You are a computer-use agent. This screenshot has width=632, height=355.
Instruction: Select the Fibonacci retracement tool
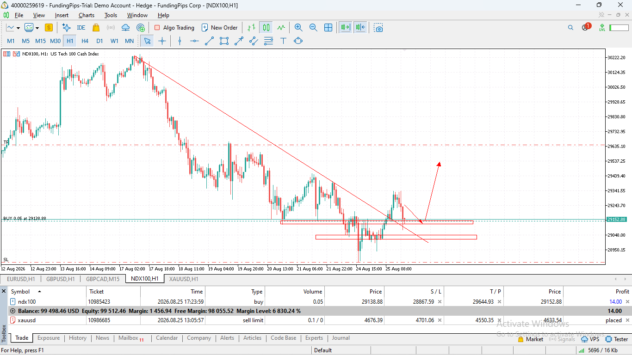(268, 41)
